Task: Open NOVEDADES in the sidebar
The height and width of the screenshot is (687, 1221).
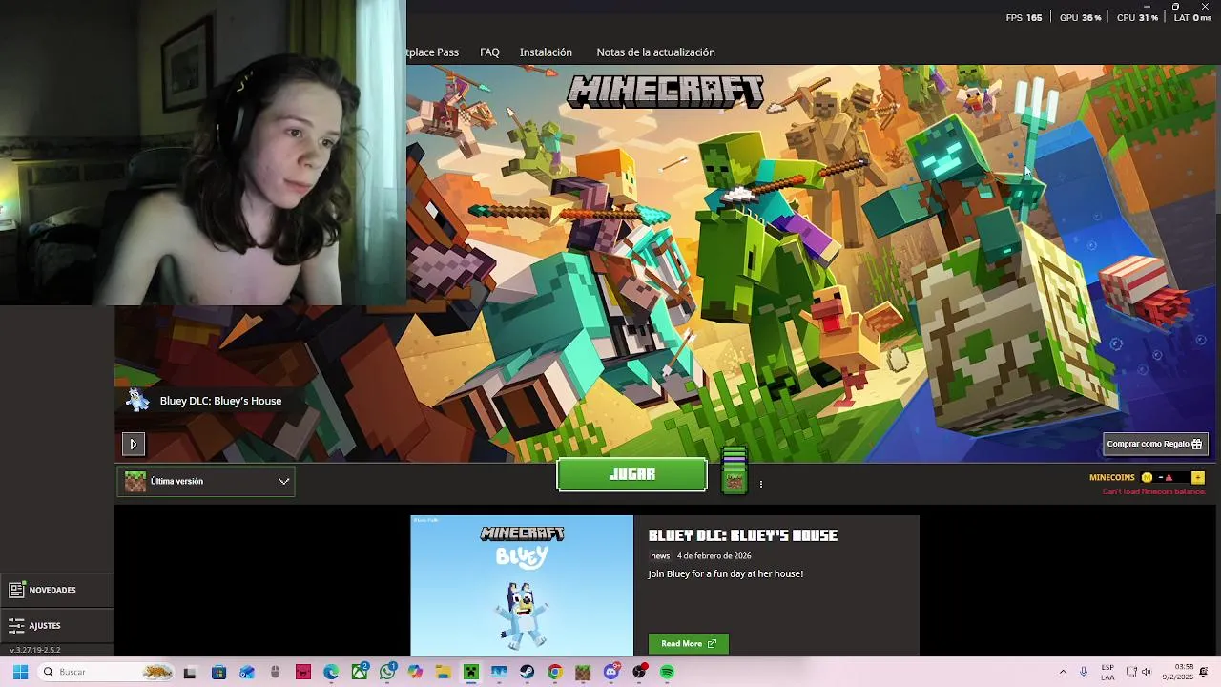Action: click(56, 590)
